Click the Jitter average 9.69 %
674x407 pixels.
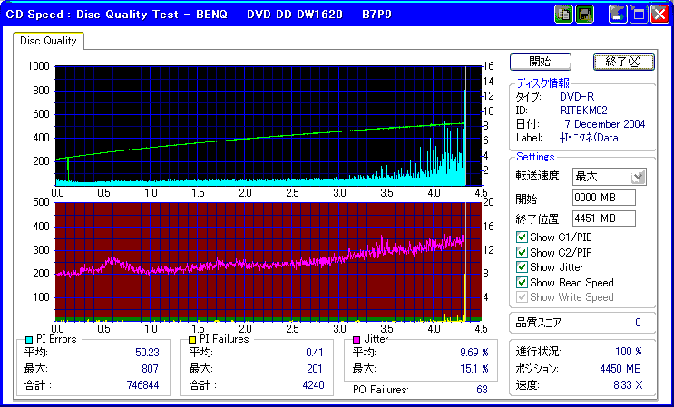pyautogui.click(x=474, y=353)
